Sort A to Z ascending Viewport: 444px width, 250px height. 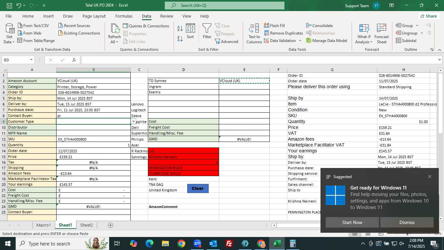click(x=180, y=28)
